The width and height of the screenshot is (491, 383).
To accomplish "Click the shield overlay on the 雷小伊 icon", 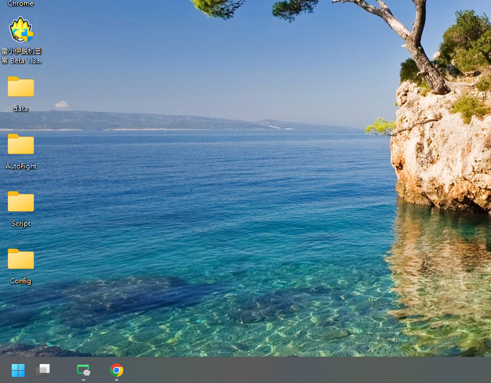I will click(x=27, y=36).
